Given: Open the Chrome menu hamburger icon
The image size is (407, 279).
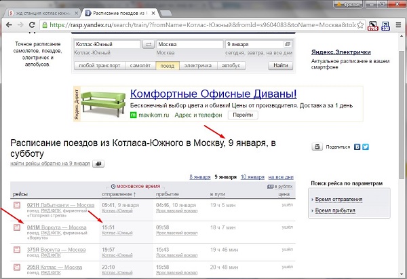Looking at the screenshot, I should [398, 25].
